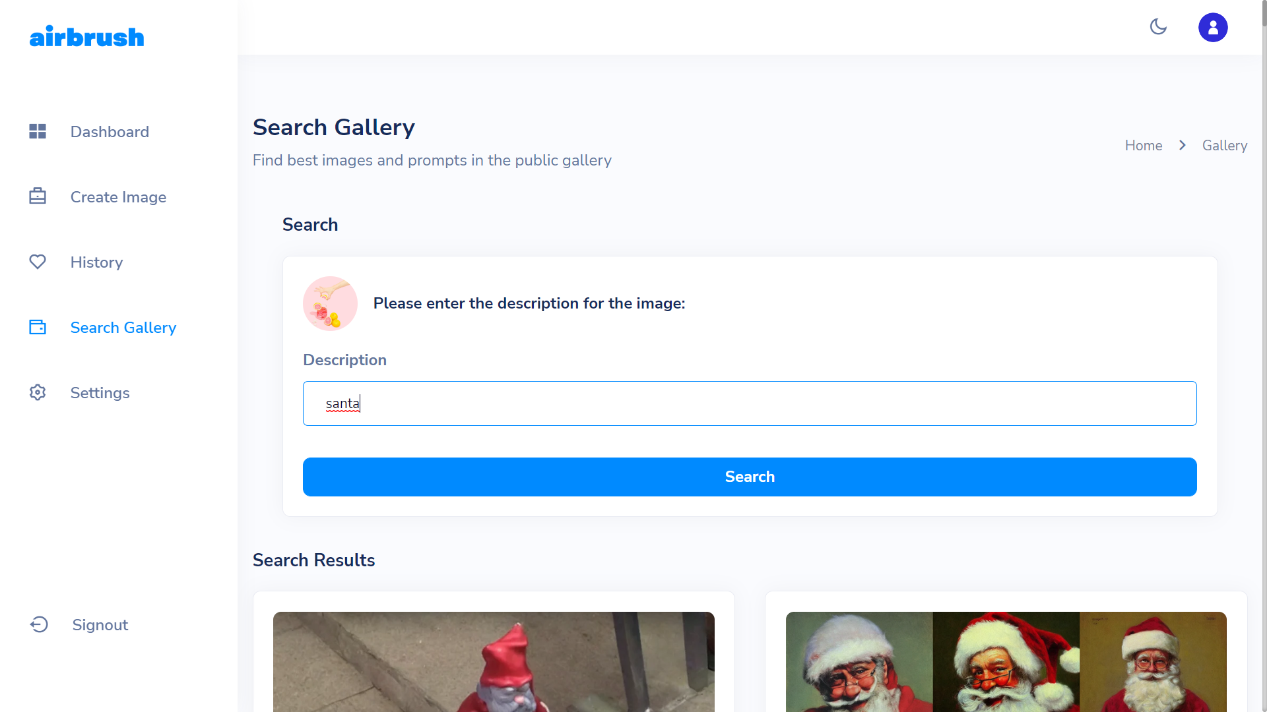Open the three Santa portraits result thumbnail
This screenshot has height=712, width=1267.
point(1006,662)
